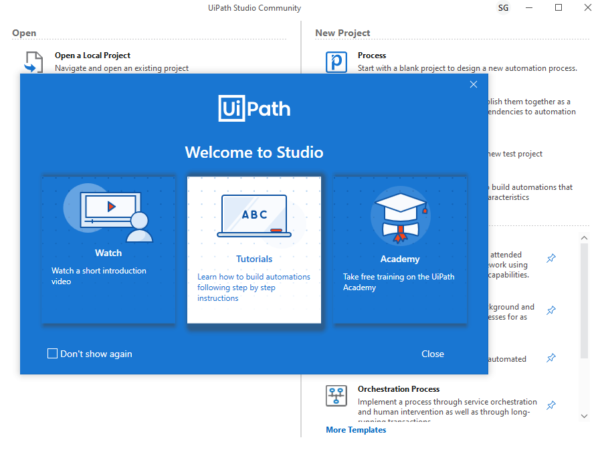Tick the Don't show again checkbox
The height and width of the screenshot is (450, 602).
53,353
